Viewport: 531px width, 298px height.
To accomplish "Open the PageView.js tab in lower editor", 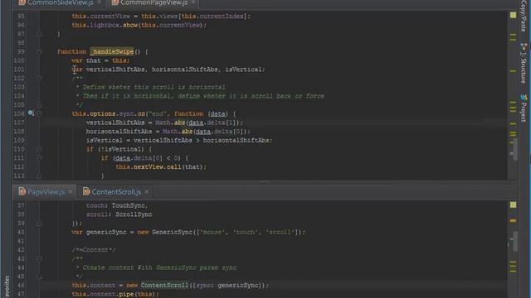I will click(x=46, y=192).
